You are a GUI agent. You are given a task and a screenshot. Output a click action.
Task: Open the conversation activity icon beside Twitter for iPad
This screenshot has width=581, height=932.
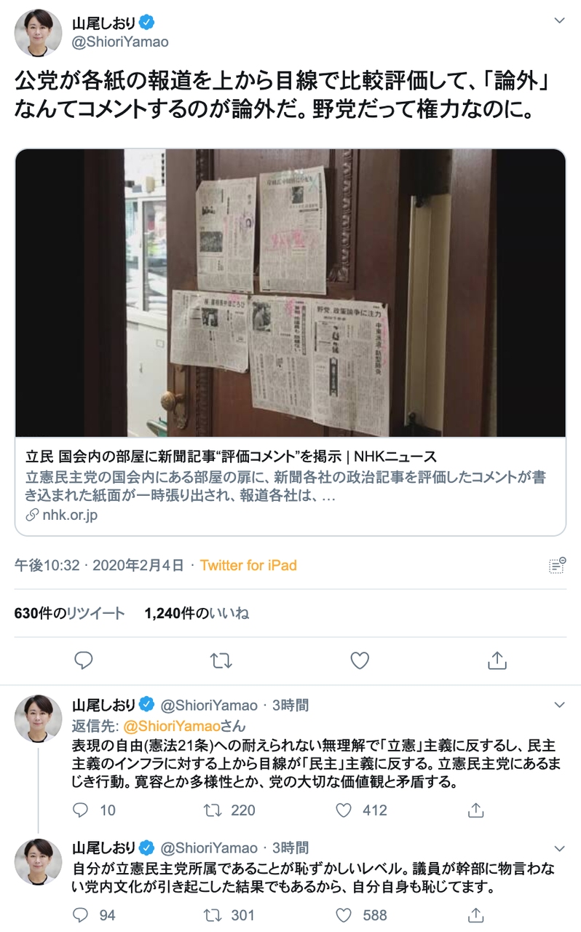[x=557, y=565]
